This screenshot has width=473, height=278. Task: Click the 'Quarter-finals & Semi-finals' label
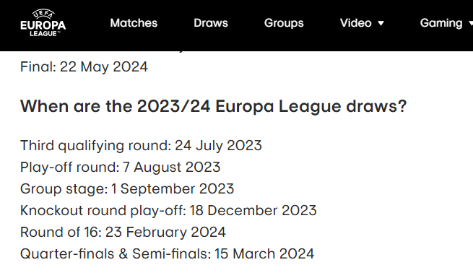(114, 254)
